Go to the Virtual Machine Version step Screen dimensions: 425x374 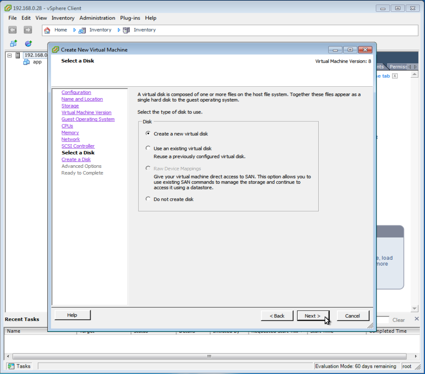(86, 112)
